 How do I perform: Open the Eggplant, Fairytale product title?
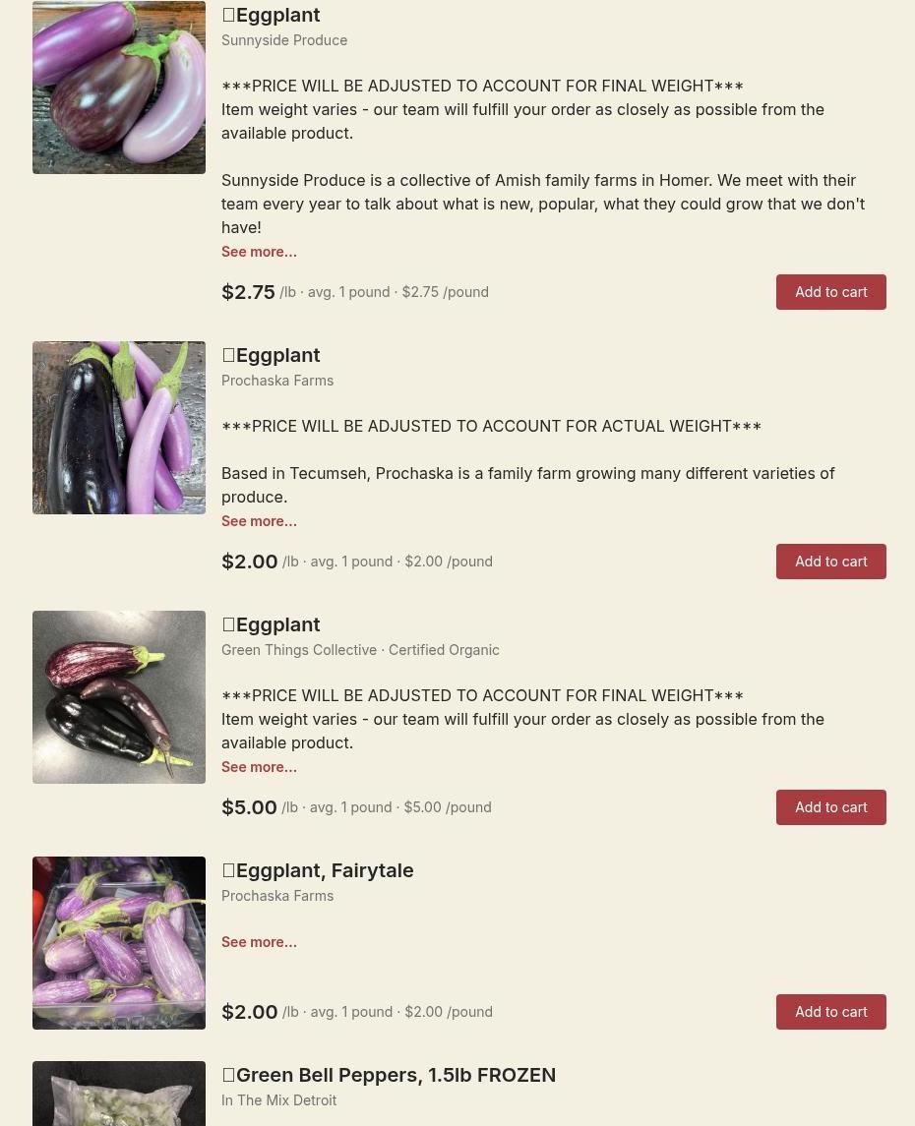click(318, 870)
